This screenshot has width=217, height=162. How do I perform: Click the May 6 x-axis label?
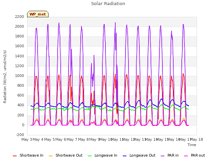coord(61,139)
